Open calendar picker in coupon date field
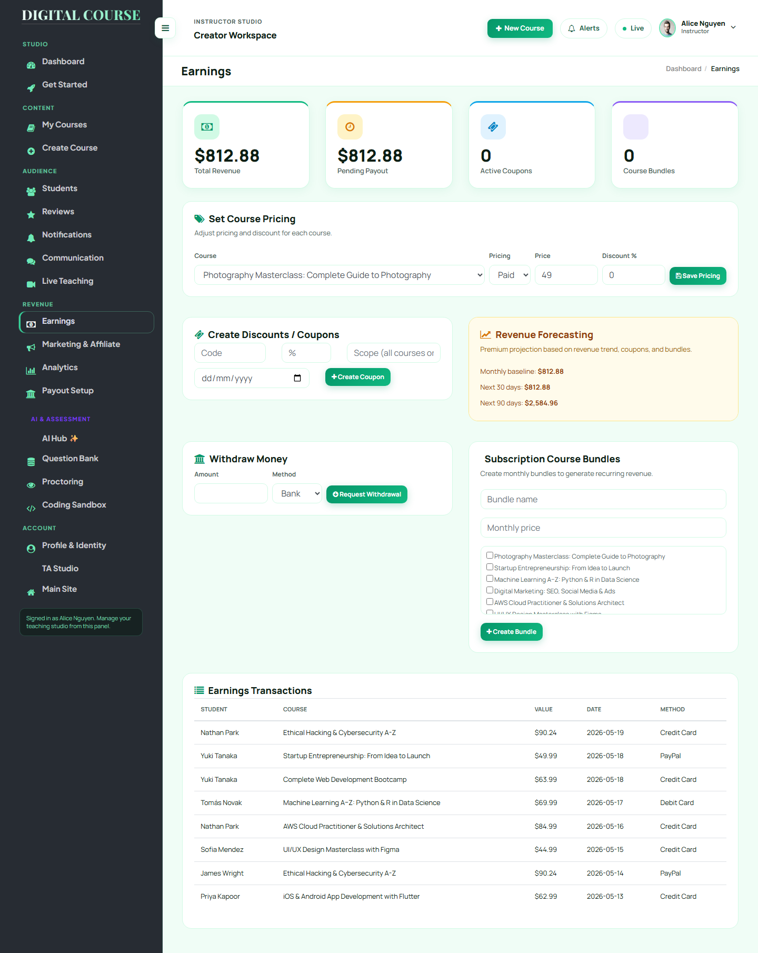The height and width of the screenshot is (953, 758). click(x=297, y=378)
